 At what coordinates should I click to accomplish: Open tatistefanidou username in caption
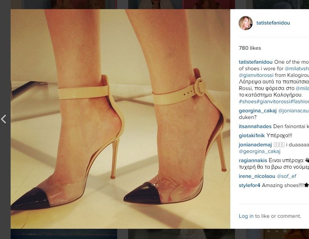coord(256,62)
